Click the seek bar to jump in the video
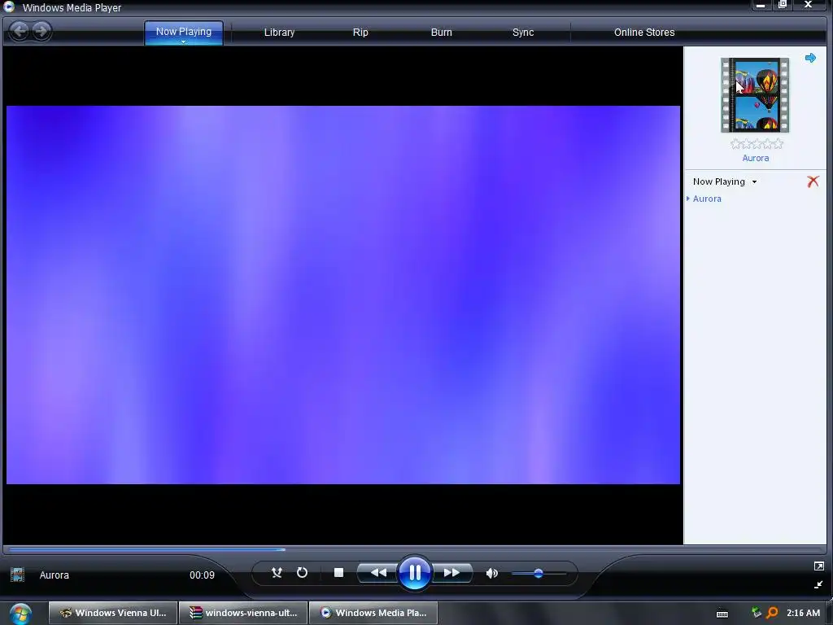833x625 pixels. (x=414, y=549)
